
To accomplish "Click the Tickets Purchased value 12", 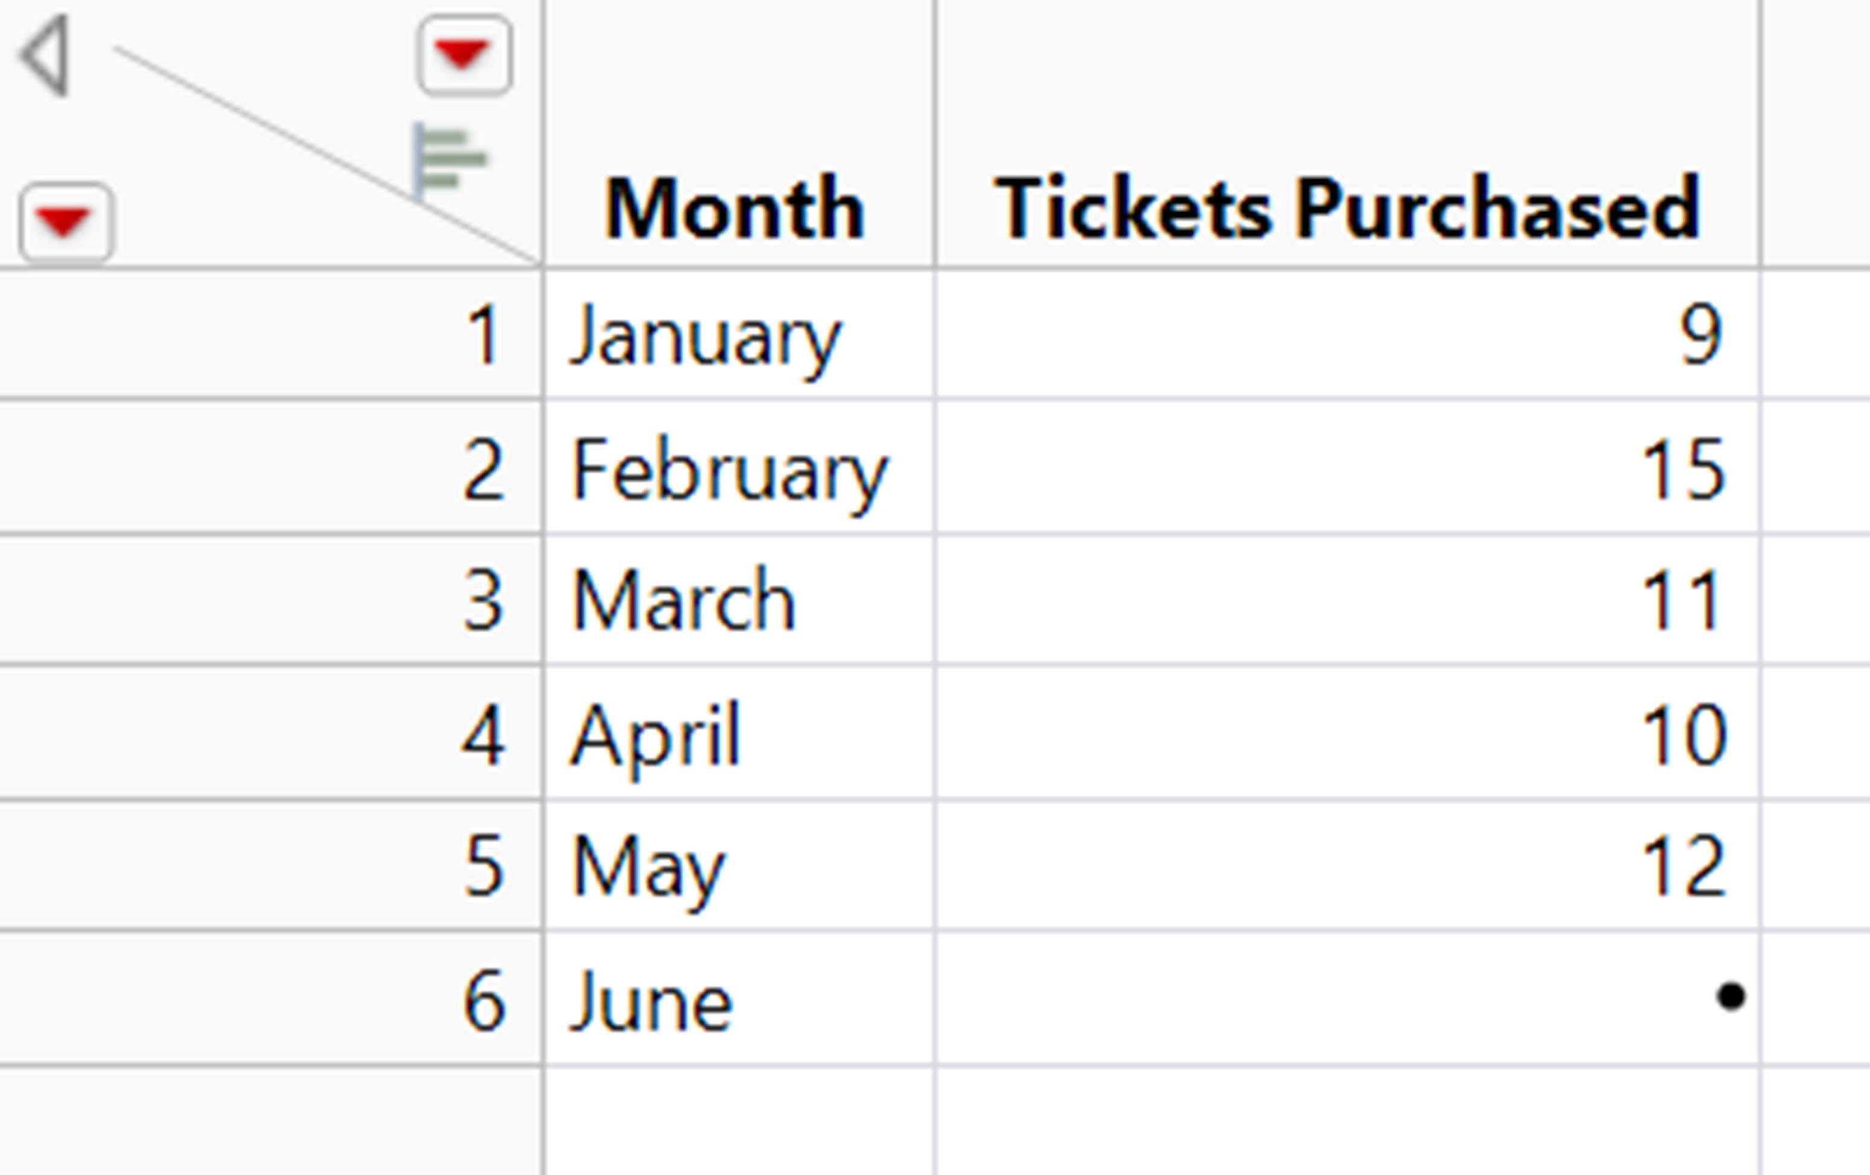I will click(1347, 864).
